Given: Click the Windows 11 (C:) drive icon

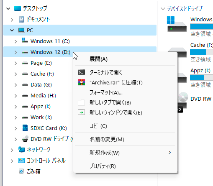Looking at the screenshot, I should pos(25,41).
